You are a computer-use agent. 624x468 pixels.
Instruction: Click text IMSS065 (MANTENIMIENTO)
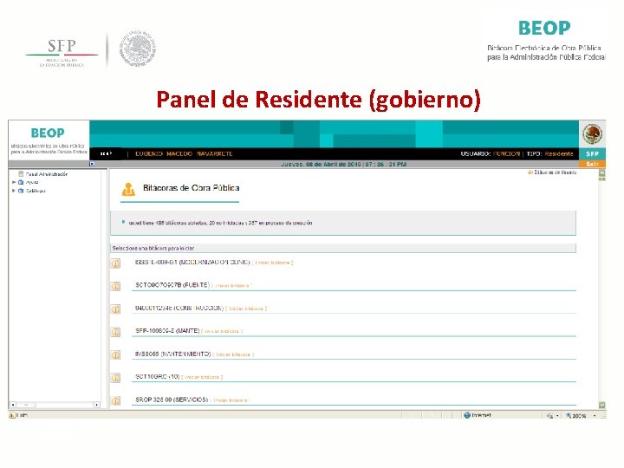[x=172, y=354]
